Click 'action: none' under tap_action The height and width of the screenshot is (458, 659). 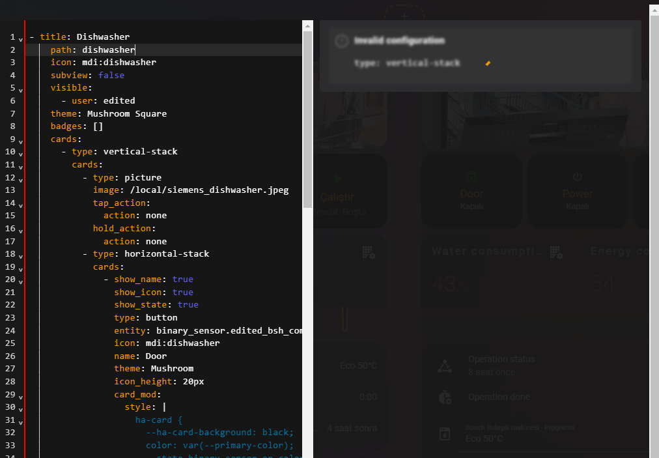pos(135,216)
